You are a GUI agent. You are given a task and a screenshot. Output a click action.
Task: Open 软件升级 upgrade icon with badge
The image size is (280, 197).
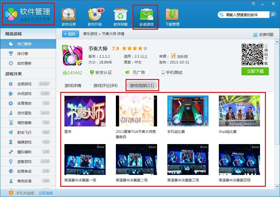pyautogui.click(x=94, y=15)
